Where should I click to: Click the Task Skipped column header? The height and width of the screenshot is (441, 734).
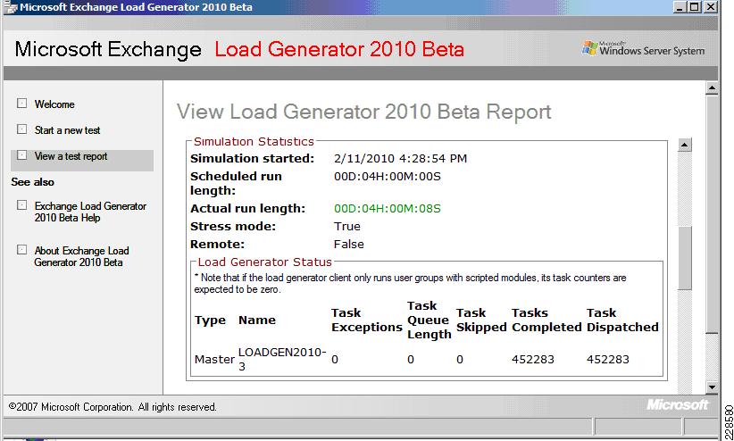click(481, 320)
